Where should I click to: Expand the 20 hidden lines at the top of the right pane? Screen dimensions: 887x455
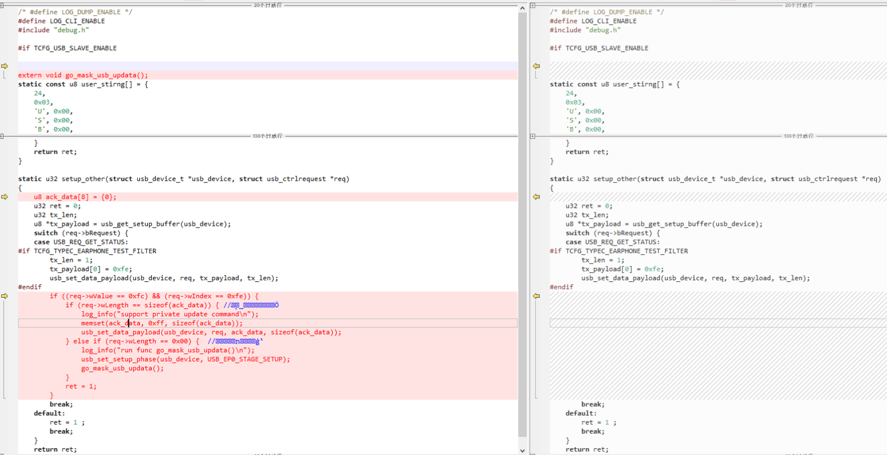click(533, 6)
